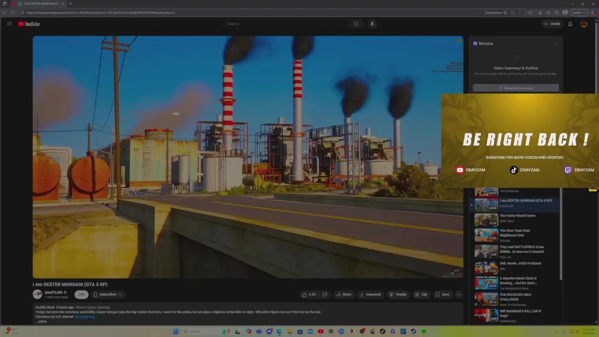599x337 pixels.
Task: Click the browser address bar
Action: coord(253,13)
